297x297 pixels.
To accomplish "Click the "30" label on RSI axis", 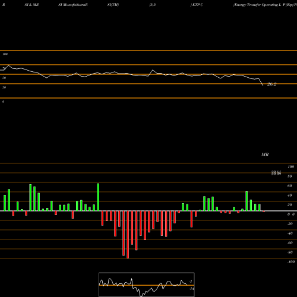I will [4, 87].
